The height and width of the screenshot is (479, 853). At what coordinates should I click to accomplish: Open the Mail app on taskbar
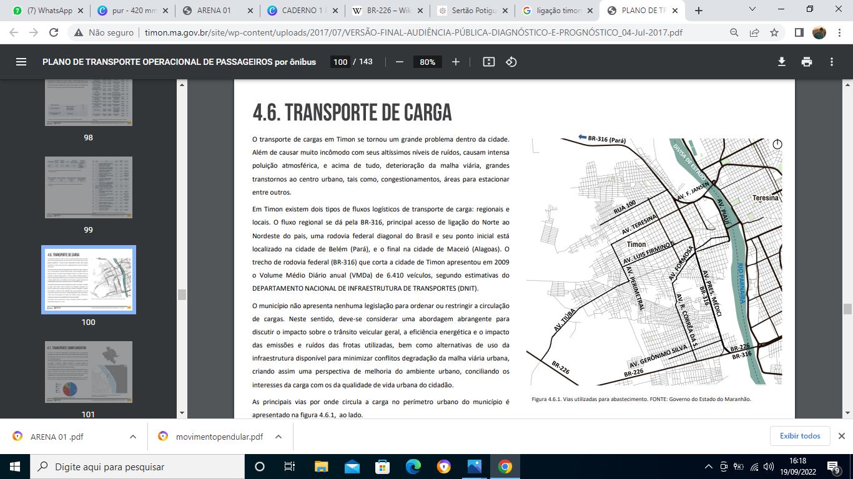[352, 467]
